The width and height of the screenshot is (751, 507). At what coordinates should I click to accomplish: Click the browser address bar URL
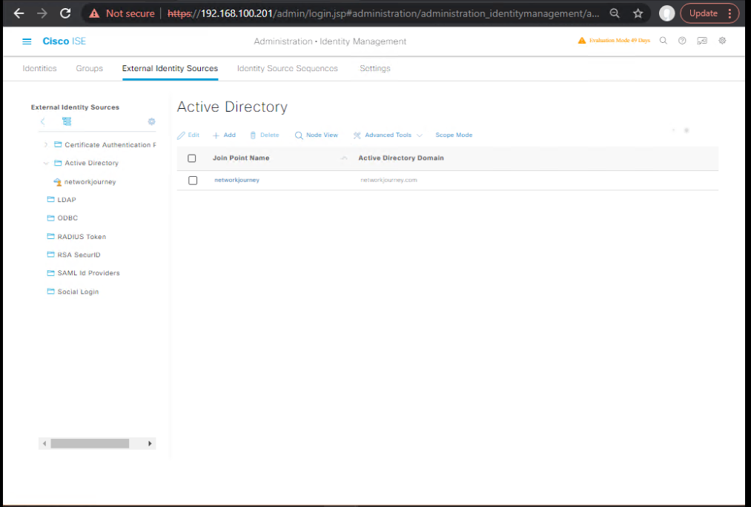383,13
